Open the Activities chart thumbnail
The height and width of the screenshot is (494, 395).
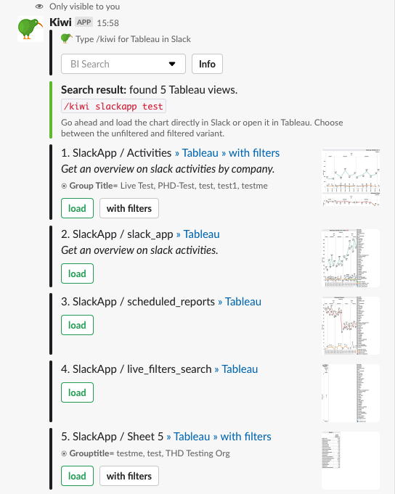(351, 178)
